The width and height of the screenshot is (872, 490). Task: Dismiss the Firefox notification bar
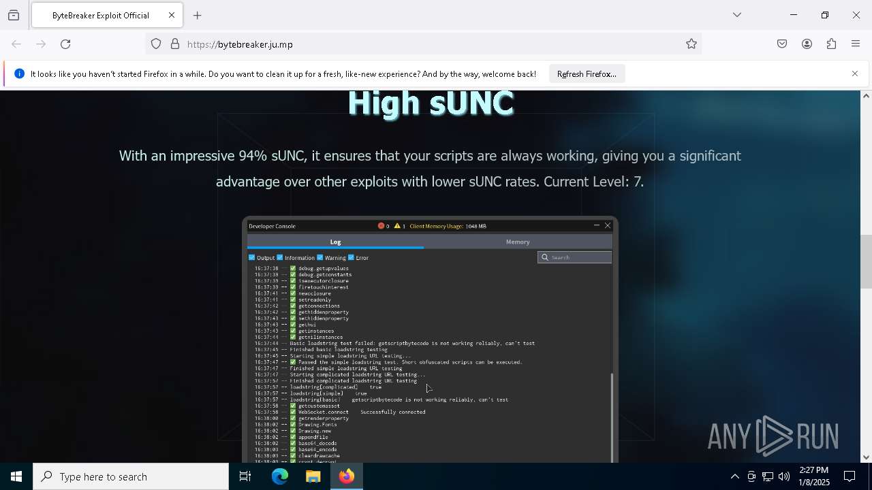(855, 73)
